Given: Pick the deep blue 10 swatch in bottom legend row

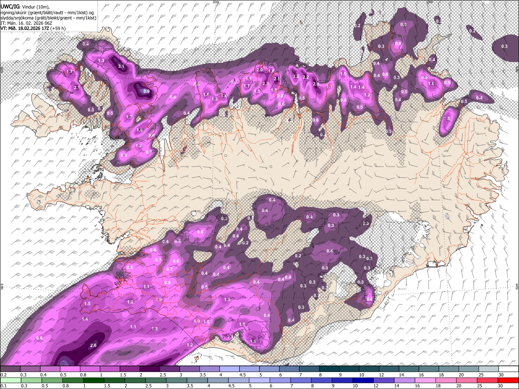Looking at the screenshot, I should [363, 380].
